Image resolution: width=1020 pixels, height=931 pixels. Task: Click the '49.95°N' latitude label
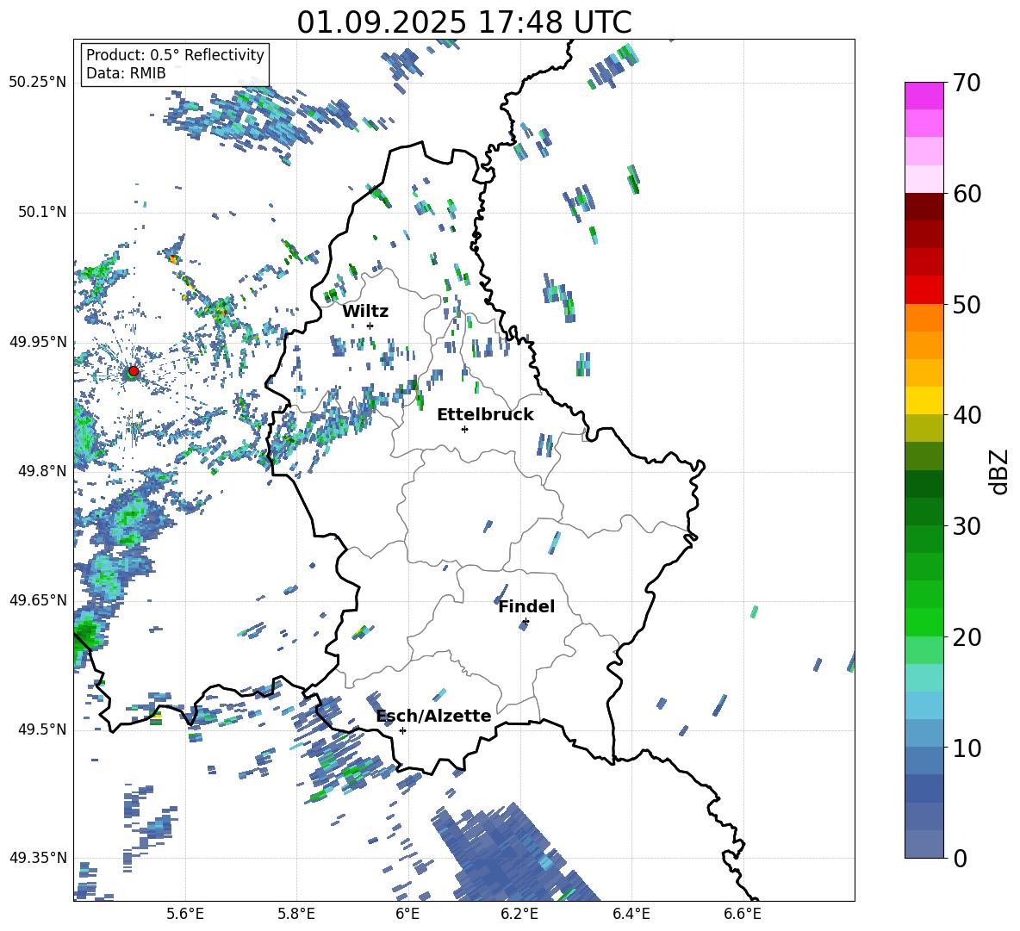[x=38, y=342]
